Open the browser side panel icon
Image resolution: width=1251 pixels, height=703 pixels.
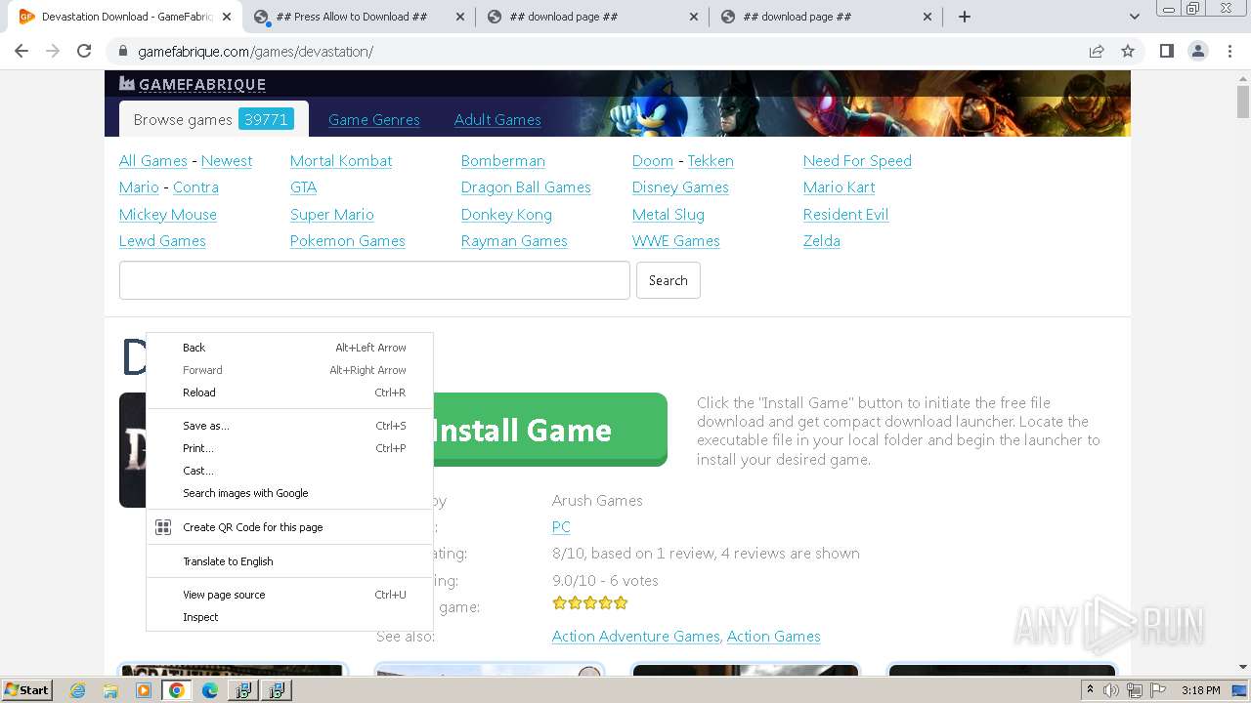(1166, 51)
